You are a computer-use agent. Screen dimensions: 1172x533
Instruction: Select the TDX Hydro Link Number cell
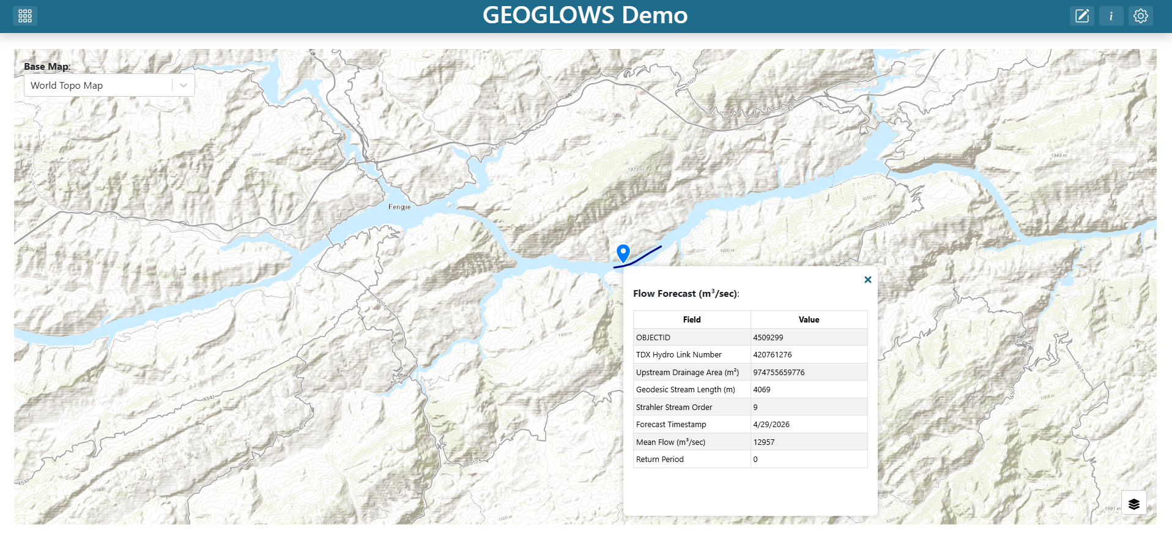click(692, 355)
